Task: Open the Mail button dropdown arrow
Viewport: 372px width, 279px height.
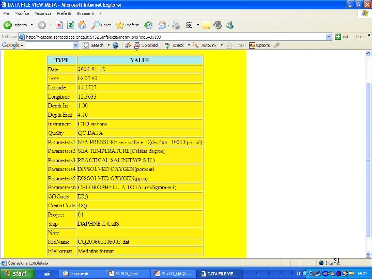Action: 168,25
